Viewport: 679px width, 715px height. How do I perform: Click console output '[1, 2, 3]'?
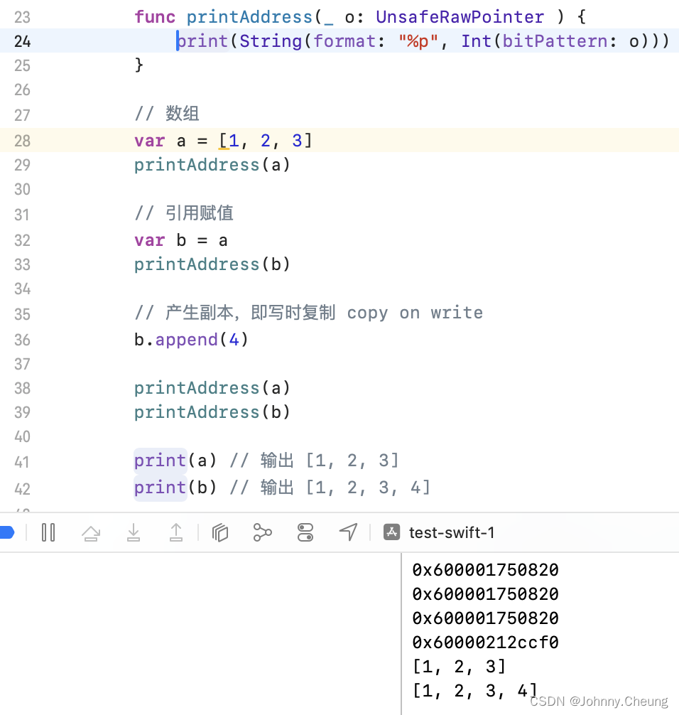(459, 667)
